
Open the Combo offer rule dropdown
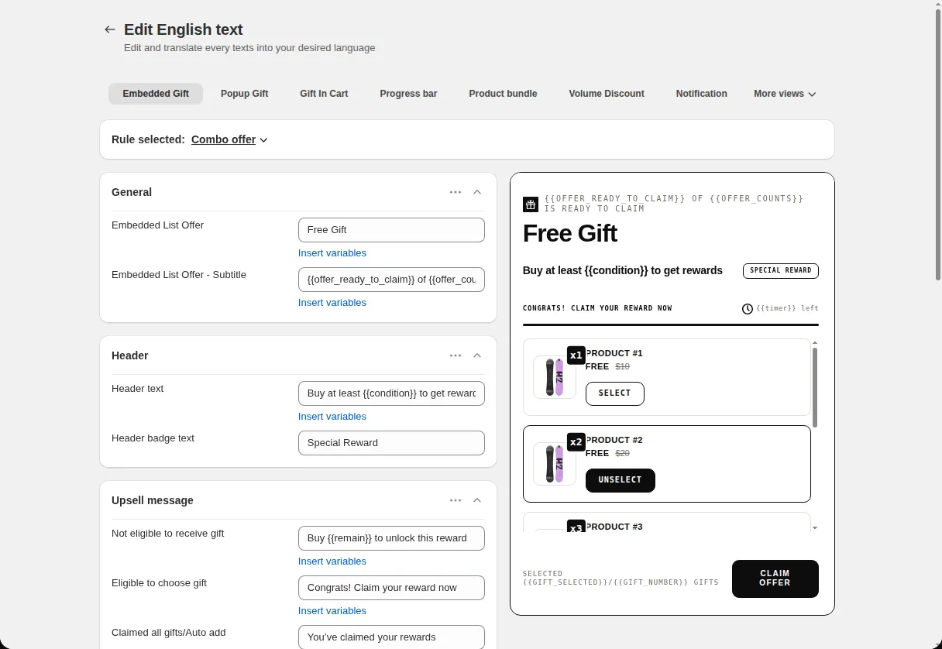(230, 139)
